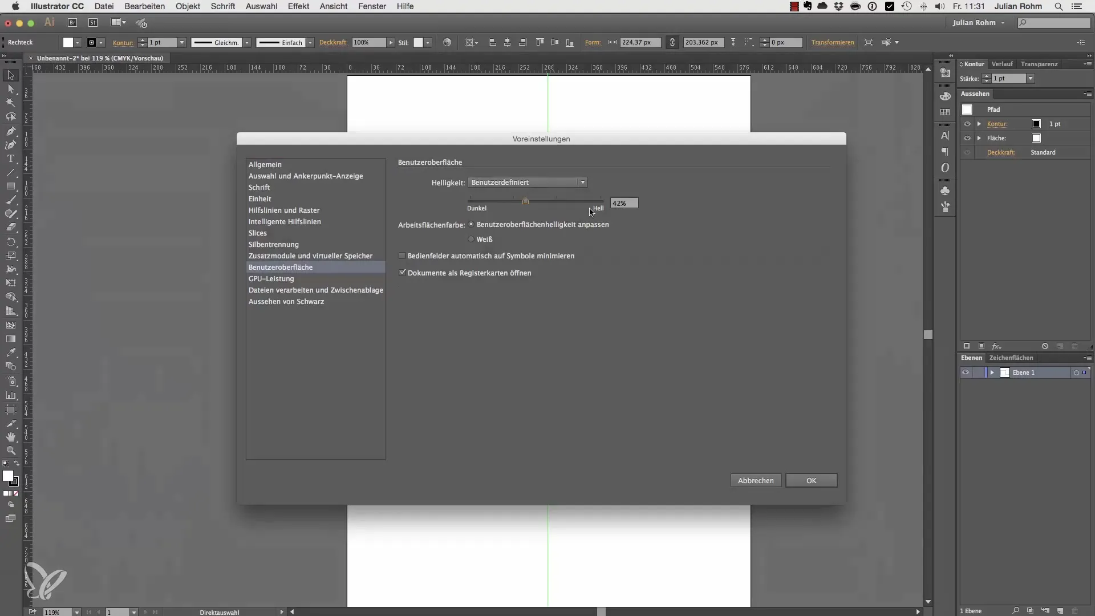Click the brightness slider handle
The width and height of the screenshot is (1095, 616).
525,201
